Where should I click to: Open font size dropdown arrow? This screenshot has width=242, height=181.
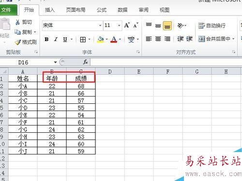119,26
